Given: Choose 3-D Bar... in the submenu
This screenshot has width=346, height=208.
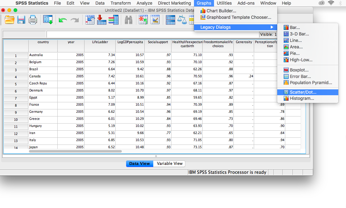Looking at the screenshot, I should (x=307, y=34).
